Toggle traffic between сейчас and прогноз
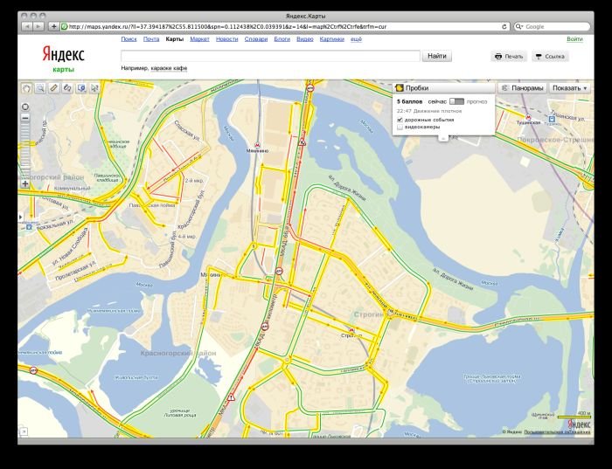612x469 pixels. [456, 102]
